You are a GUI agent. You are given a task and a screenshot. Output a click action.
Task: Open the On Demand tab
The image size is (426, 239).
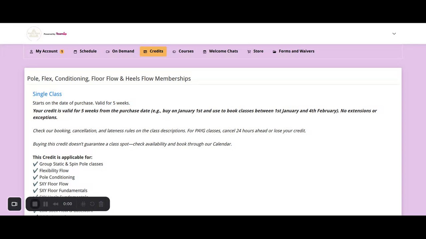pos(120,51)
